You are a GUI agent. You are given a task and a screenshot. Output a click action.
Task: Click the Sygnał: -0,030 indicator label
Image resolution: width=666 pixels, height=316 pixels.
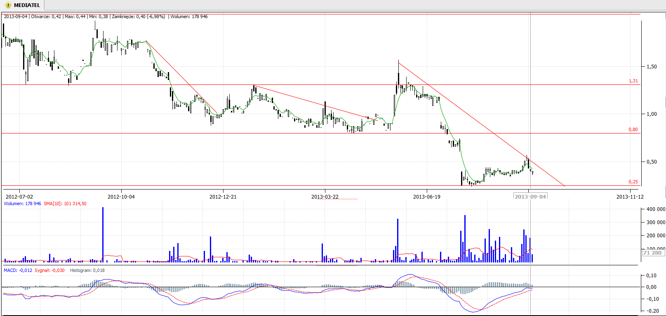(x=49, y=270)
